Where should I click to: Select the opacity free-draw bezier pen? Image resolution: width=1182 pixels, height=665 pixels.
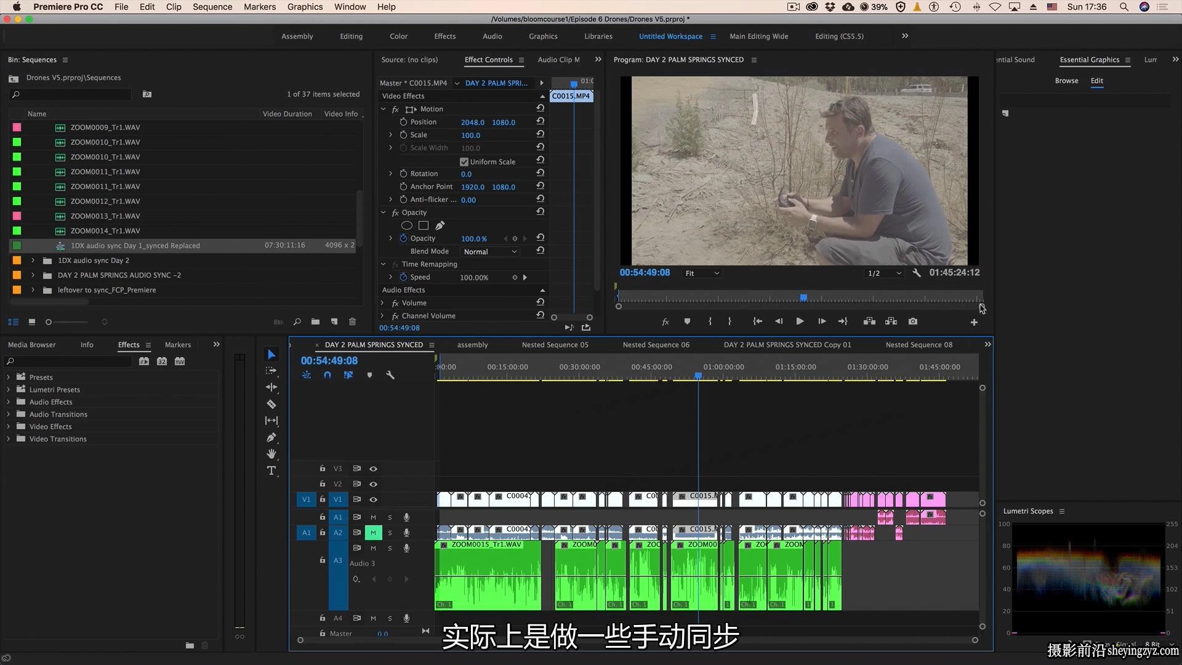point(440,225)
